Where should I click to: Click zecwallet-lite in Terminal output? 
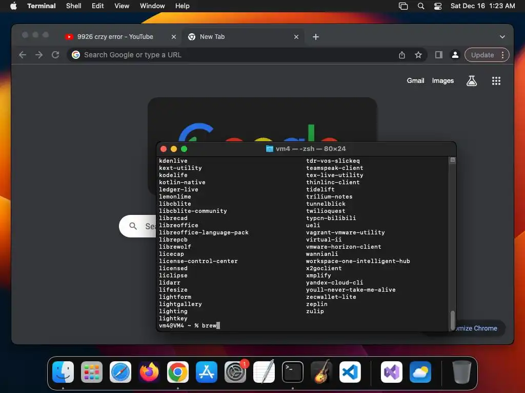[331, 297]
